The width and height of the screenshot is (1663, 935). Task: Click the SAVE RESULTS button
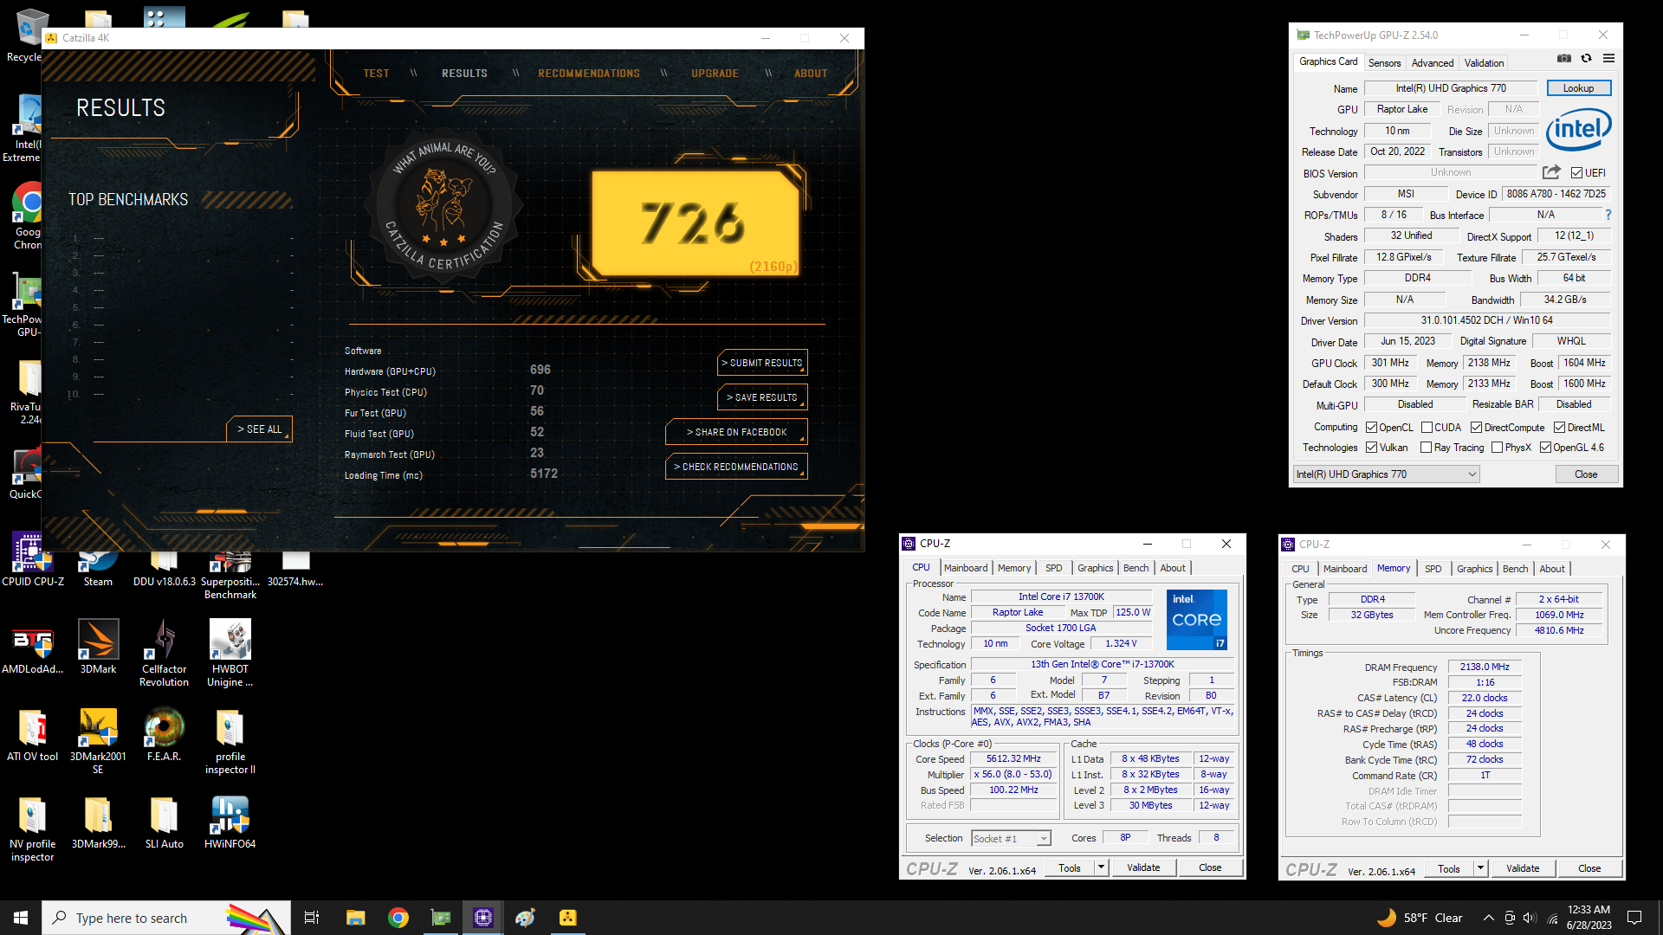click(762, 397)
